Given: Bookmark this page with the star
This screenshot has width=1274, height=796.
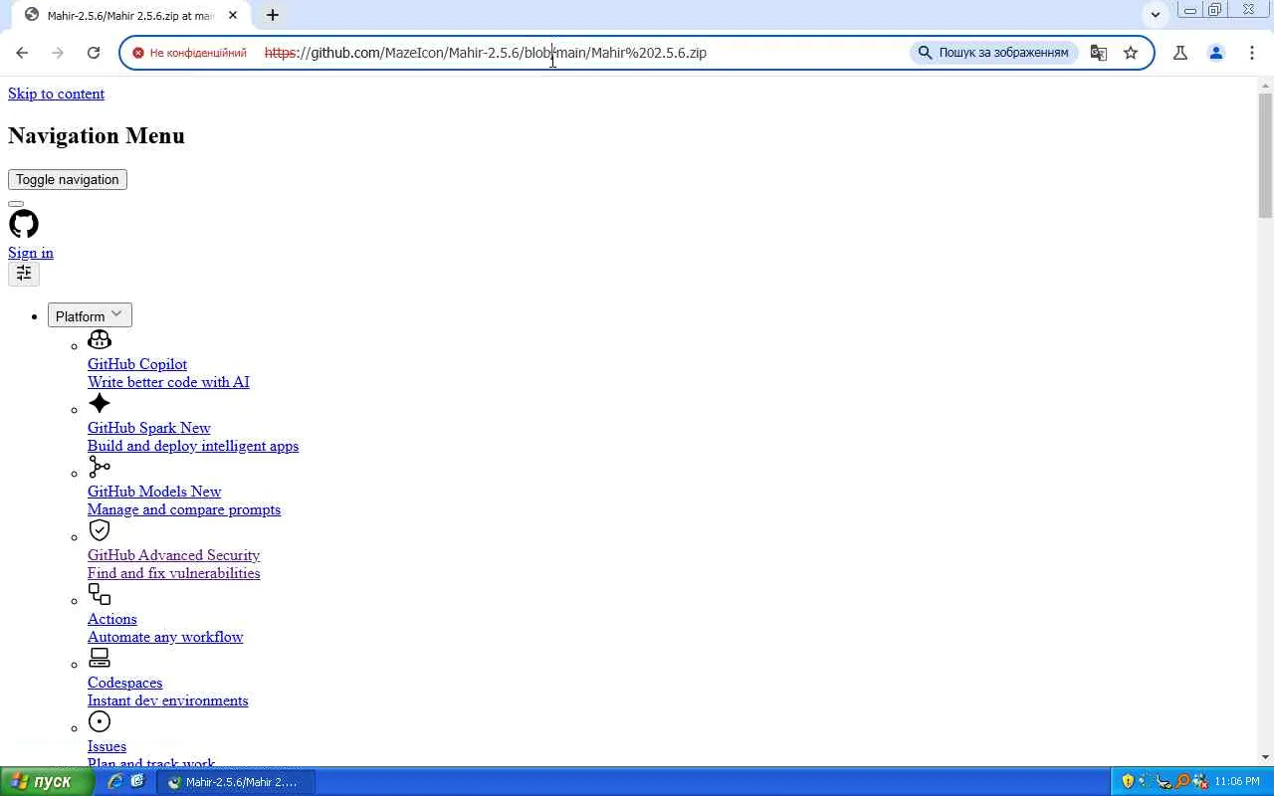Looking at the screenshot, I should pyautogui.click(x=1131, y=53).
